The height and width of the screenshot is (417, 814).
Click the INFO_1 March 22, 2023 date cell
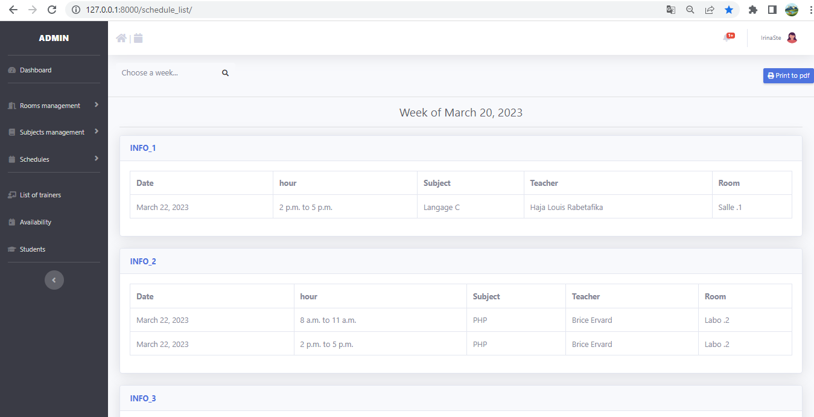[202, 207]
